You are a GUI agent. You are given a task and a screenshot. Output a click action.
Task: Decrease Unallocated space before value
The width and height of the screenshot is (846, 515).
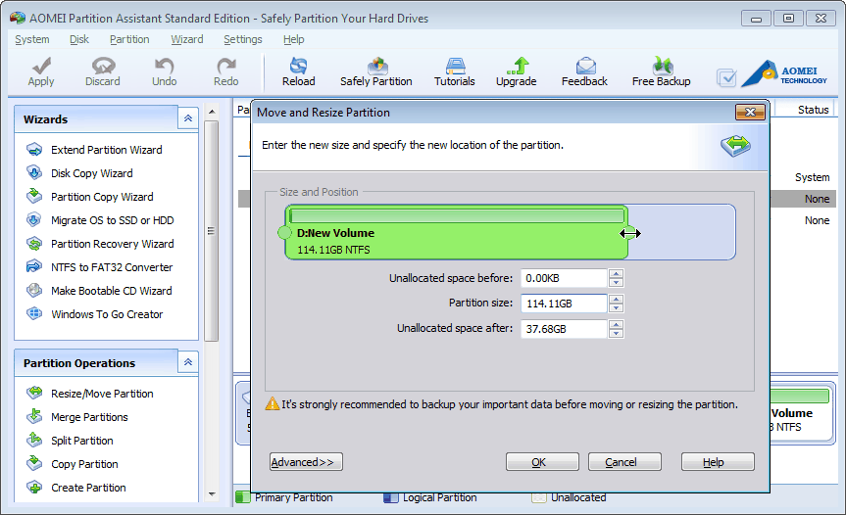click(617, 282)
